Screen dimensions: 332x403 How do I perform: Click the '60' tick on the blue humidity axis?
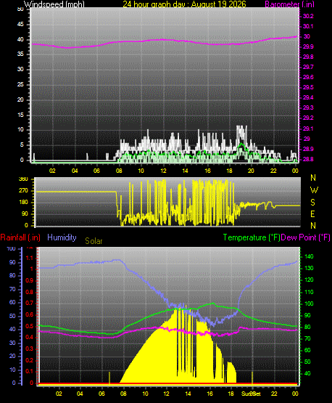pyautogui.click(x=12, y=302)
